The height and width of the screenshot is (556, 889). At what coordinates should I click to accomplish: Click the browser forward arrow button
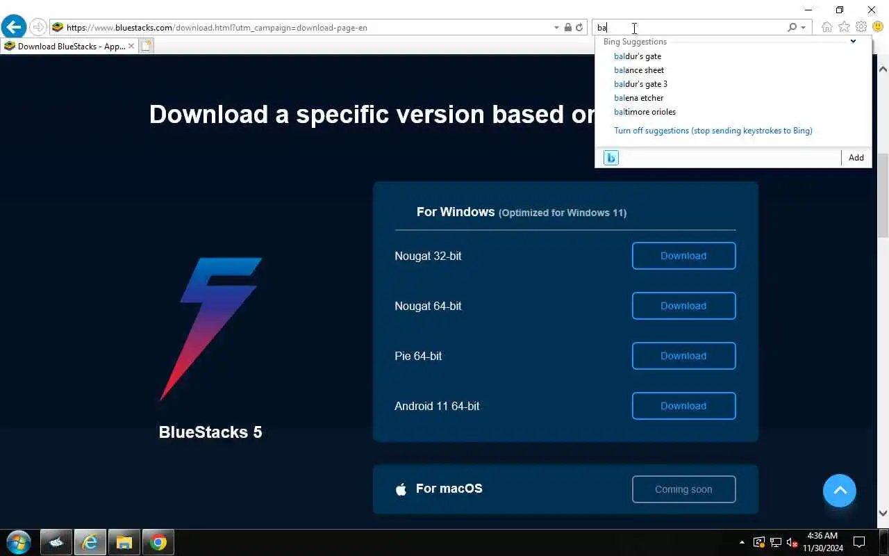pyautogui.click(x=38, y=27)
